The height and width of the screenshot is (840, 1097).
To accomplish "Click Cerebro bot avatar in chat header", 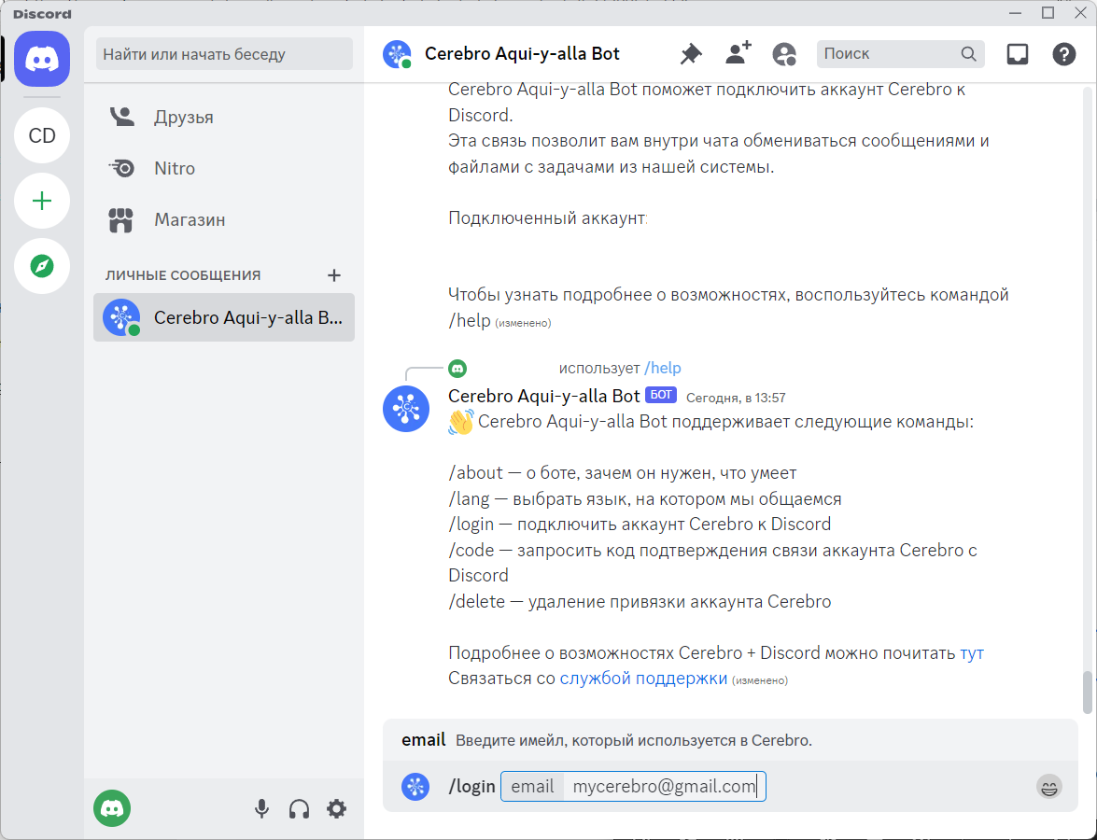I will [397, 54].
